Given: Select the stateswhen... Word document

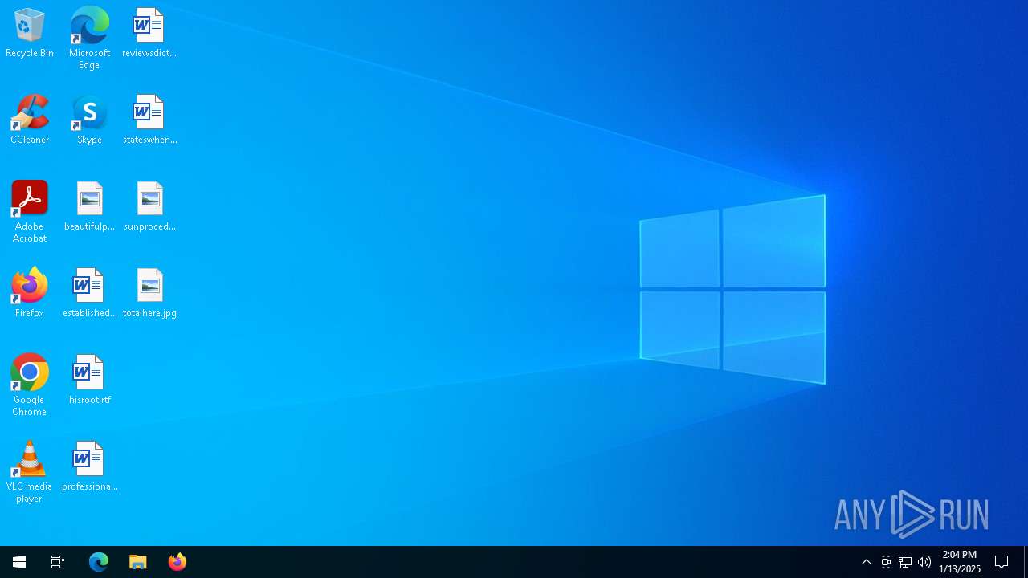Looking at the screenshot, I should pos(149,120).
